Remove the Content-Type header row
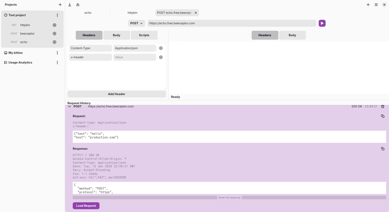Image resolution: width=389 pixels, height=212 pixels. point(161,48)
